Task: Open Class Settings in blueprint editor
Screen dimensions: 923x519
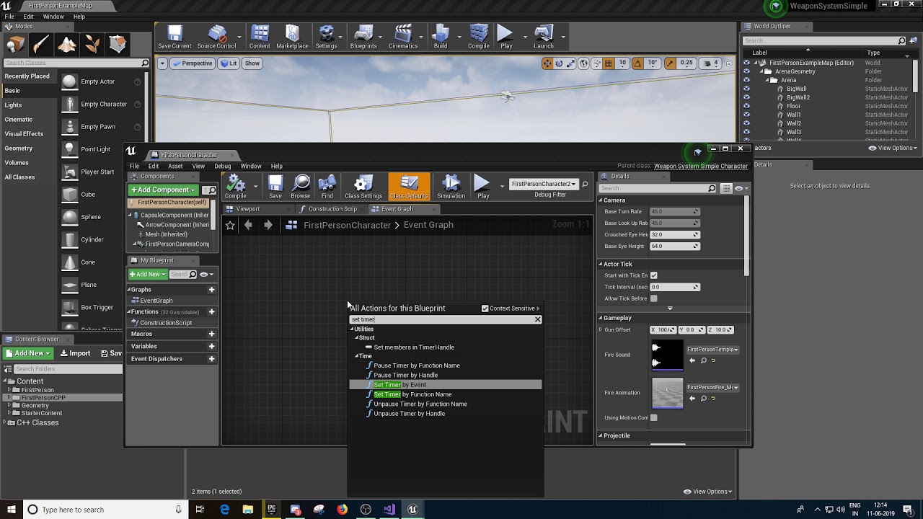Action: [363, 187]
